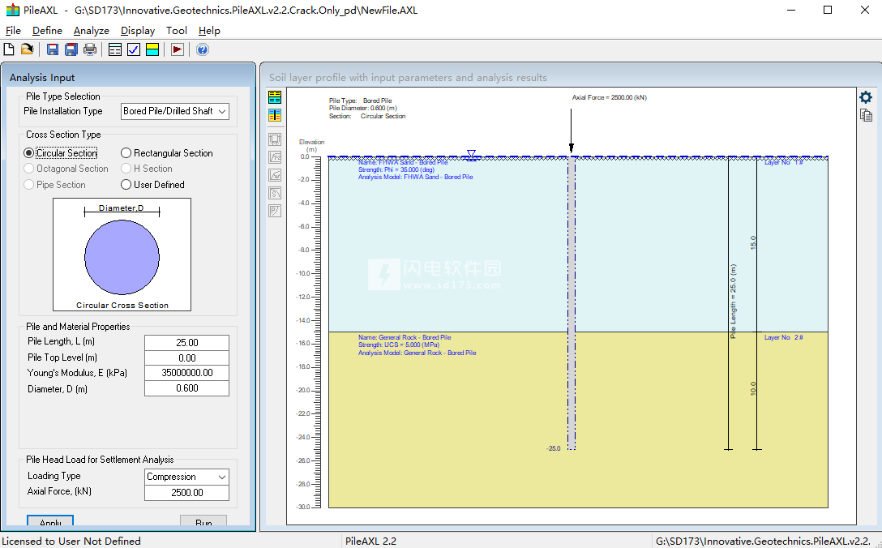Open the yellow and cyan soil layers toolbar icon

pyautogui.click(x=152, y=49)
